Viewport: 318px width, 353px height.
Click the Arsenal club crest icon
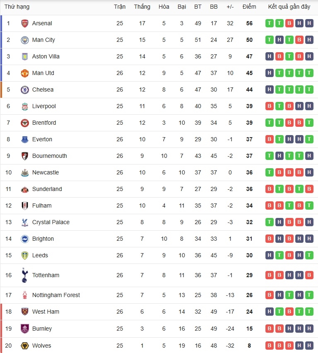(25, 23)
